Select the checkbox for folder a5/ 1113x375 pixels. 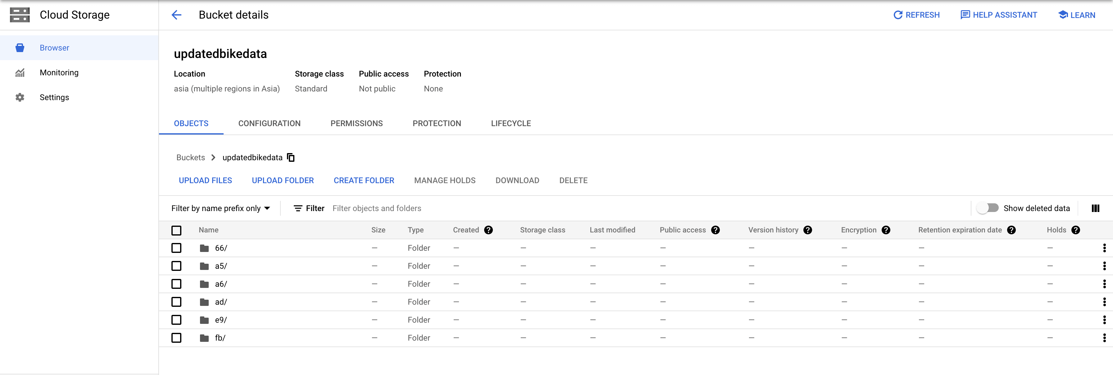[x=176, y=267]
